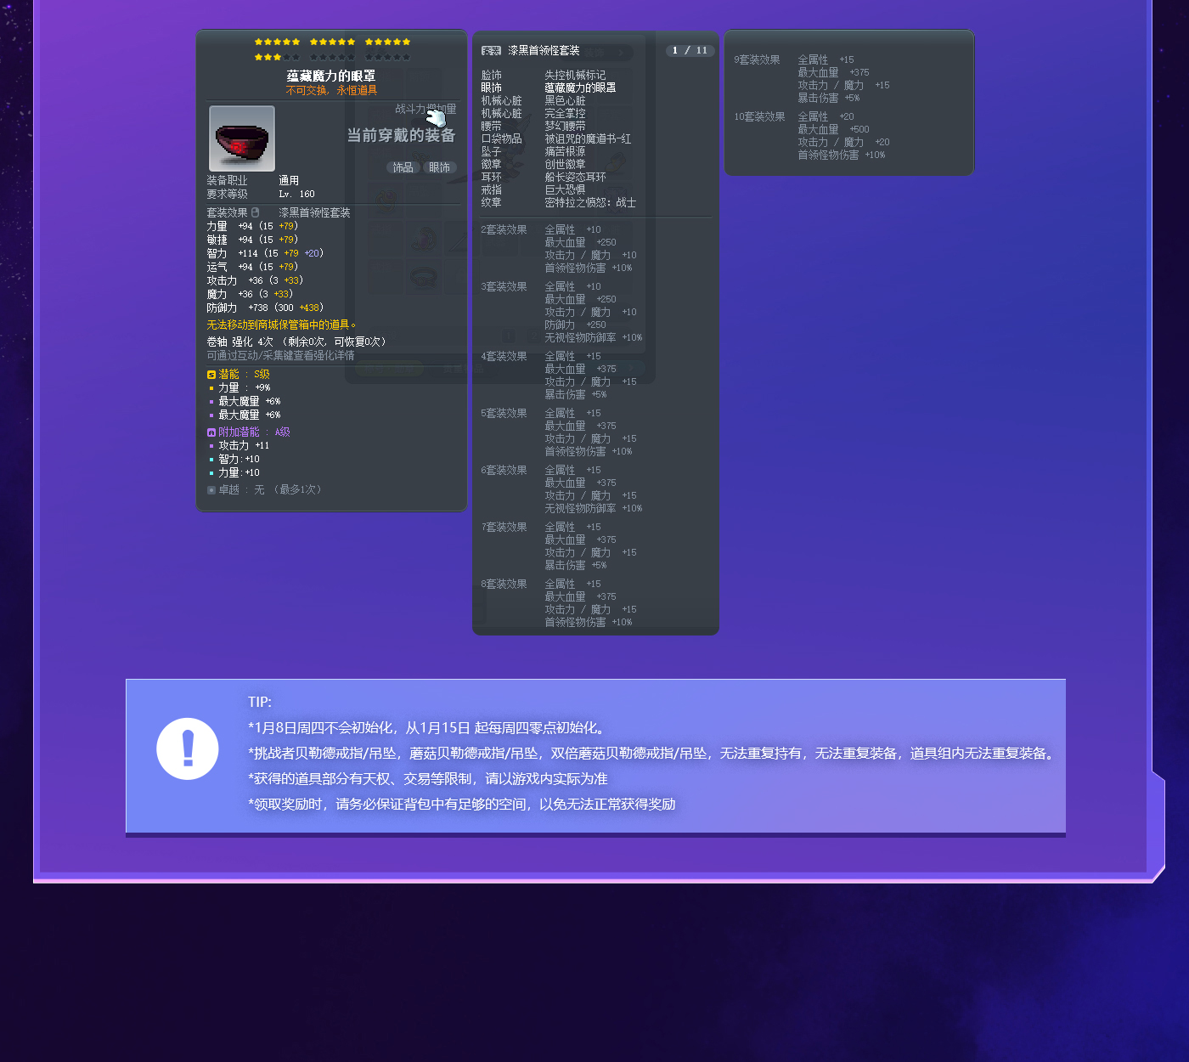Viewport: 1189px width, 1062px height.
Task: Select the 饰品 category tag
Action: 403,167
